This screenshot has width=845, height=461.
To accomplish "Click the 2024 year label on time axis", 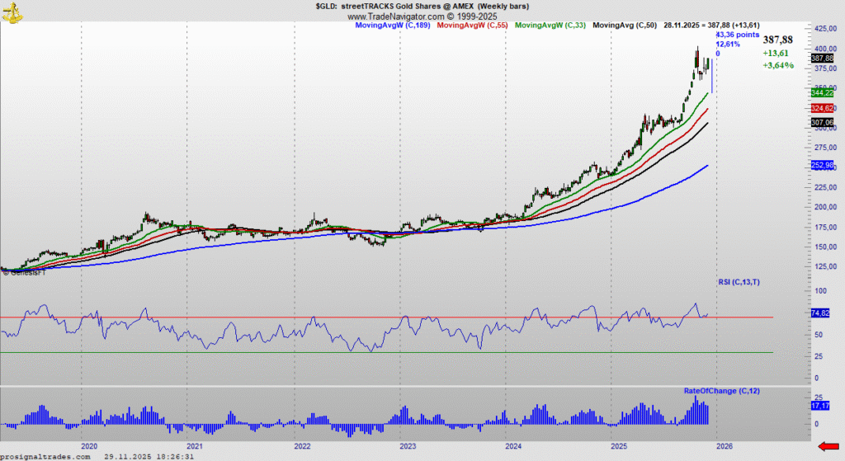I will point(513,446).
